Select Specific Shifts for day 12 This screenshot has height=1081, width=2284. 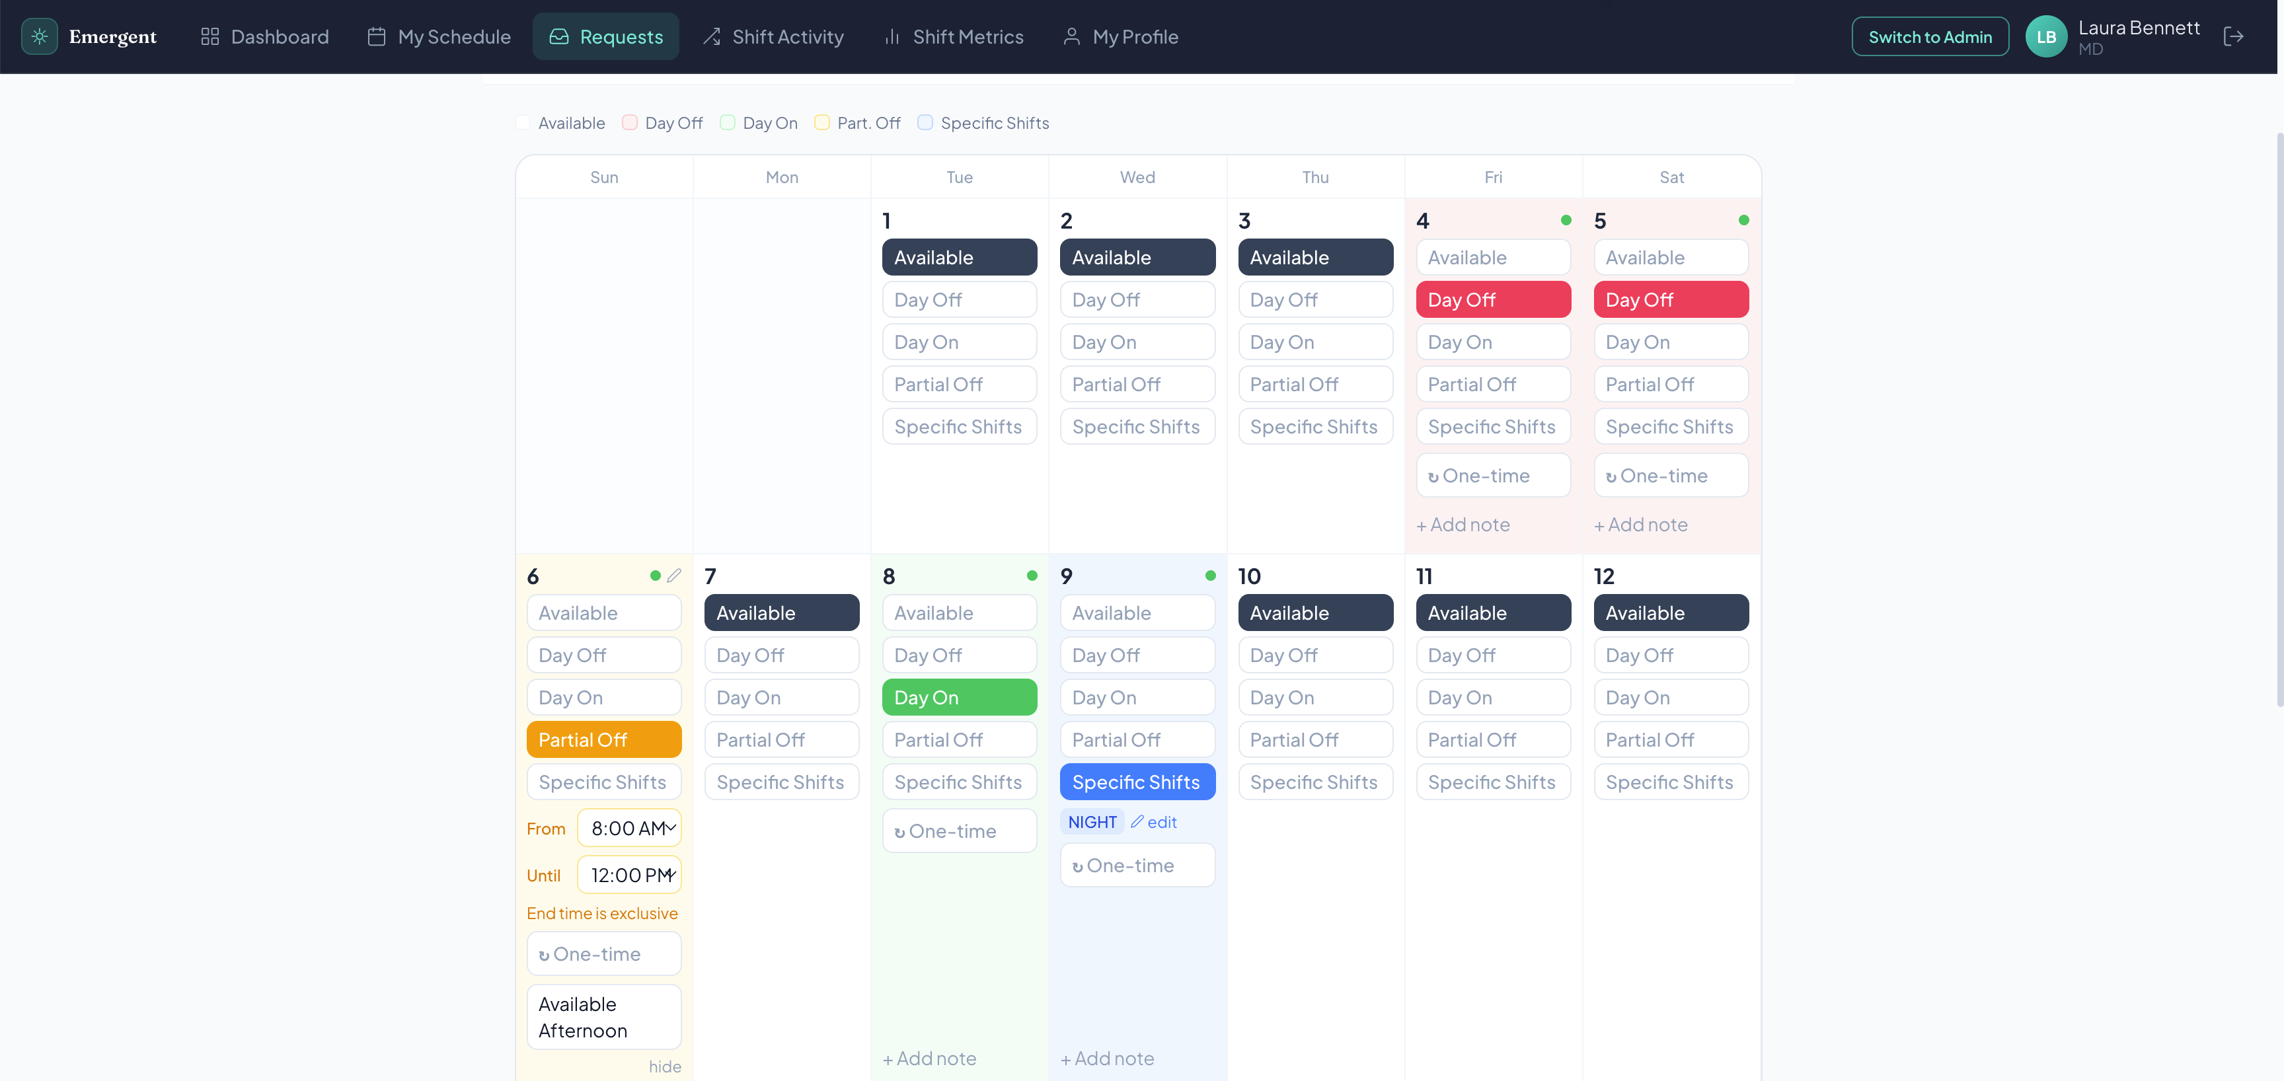click(1671, 782)
